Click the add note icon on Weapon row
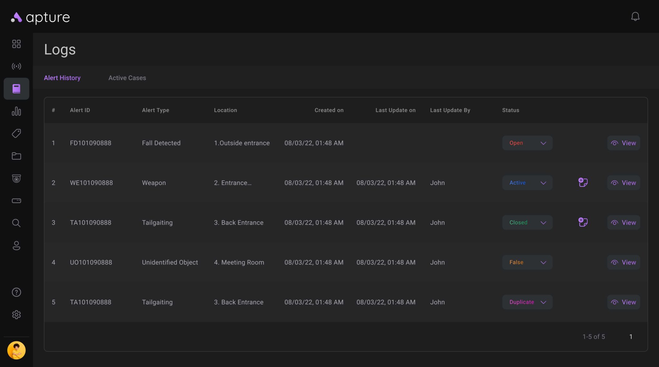 coord(583,182)
